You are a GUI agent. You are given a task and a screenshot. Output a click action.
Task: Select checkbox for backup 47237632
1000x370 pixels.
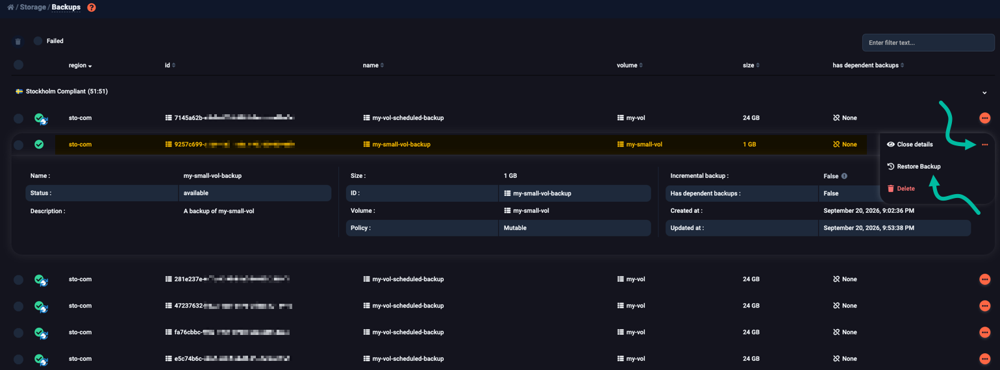click(x=18, y=306)
